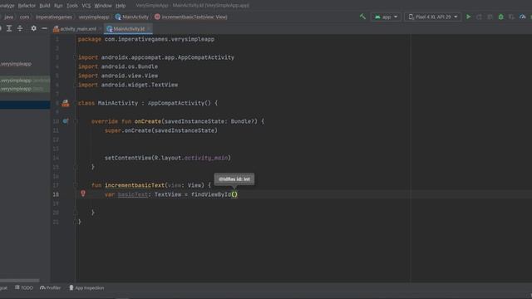Click the layout gutter icon beside class MainActivity

click(66, 103)
